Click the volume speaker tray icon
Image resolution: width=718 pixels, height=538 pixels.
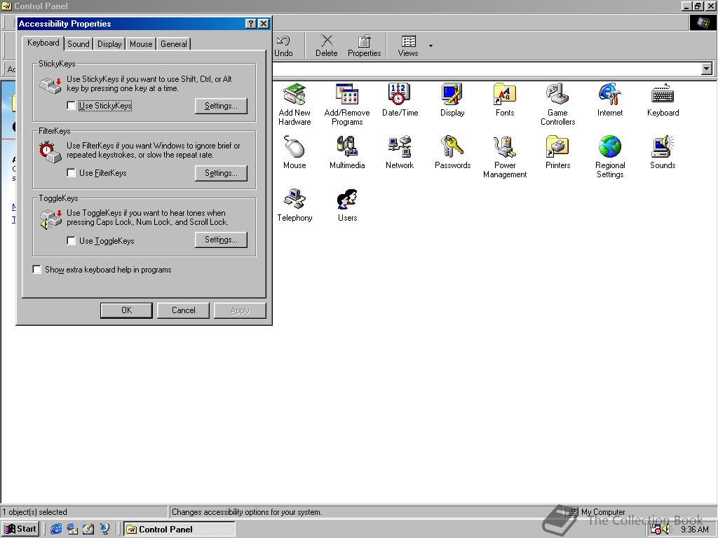coord(665,530)
